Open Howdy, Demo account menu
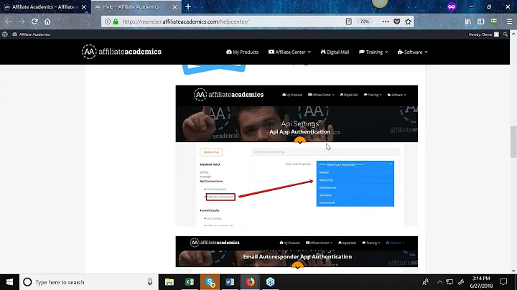Screen dimensions: 517x290 point(484,34)
